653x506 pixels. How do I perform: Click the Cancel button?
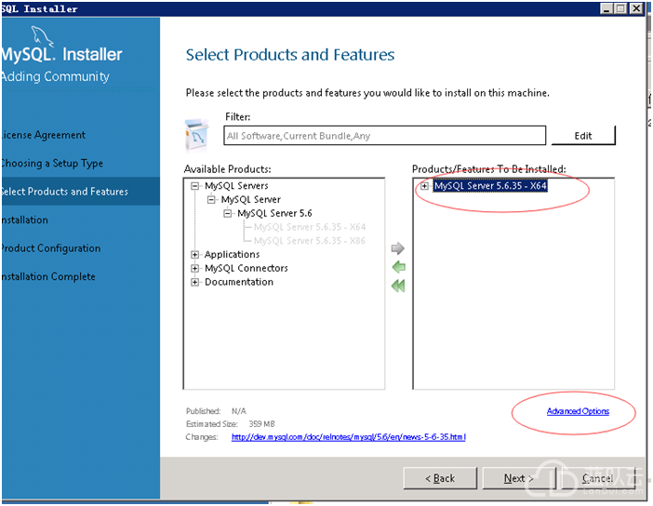point(597,478)
